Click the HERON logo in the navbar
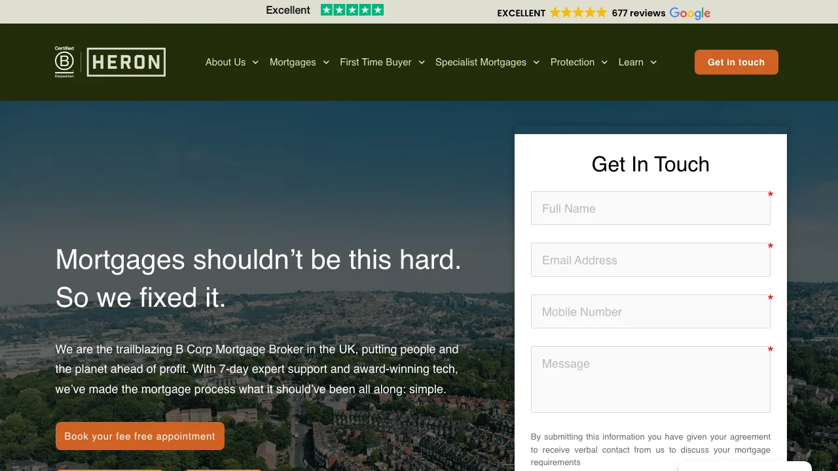Screen dimensions: 838x471 (125, 62)
